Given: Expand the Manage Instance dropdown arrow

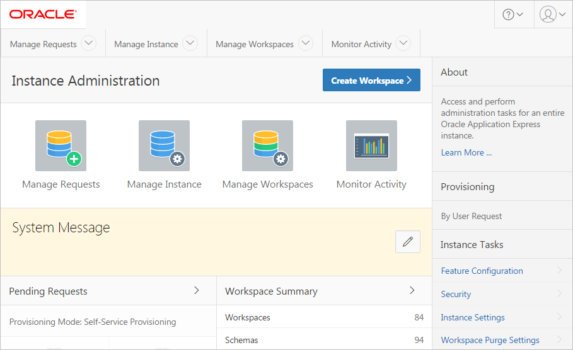Looking at the screenshot, I should 190,43.
